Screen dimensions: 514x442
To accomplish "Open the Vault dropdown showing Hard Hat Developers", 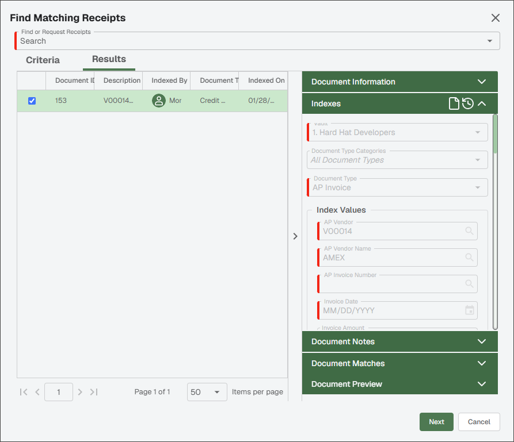I will pos(397,132).
